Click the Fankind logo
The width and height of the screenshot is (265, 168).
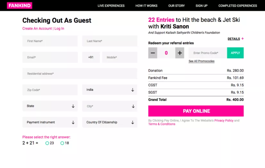(20, 5)
